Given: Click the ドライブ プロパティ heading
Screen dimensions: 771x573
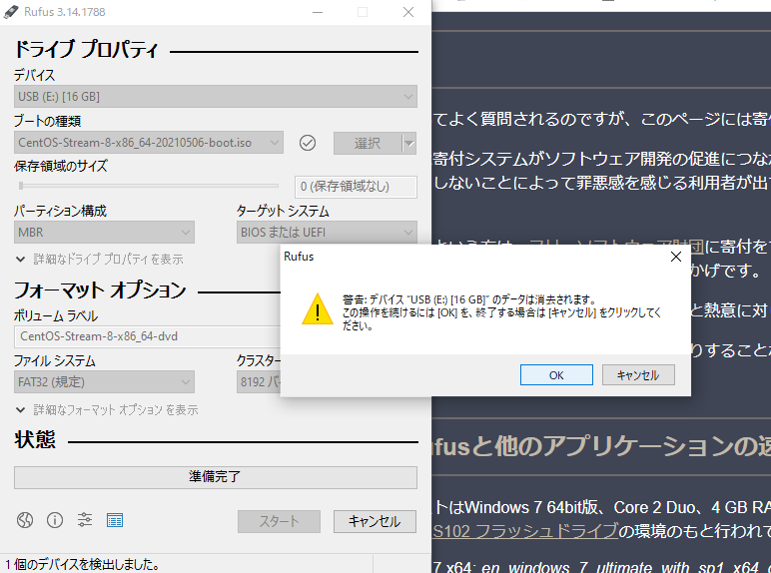Looking at the screenshot, I should [86, 50].
